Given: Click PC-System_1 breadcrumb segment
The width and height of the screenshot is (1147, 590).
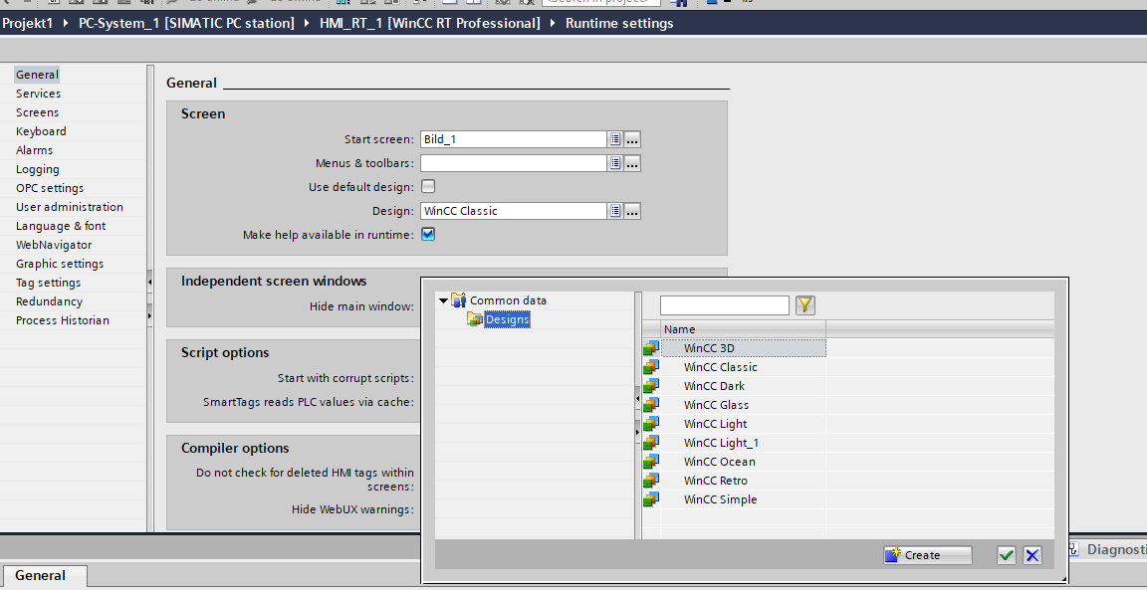Looking at the screenshot, I should coord(186,24).
